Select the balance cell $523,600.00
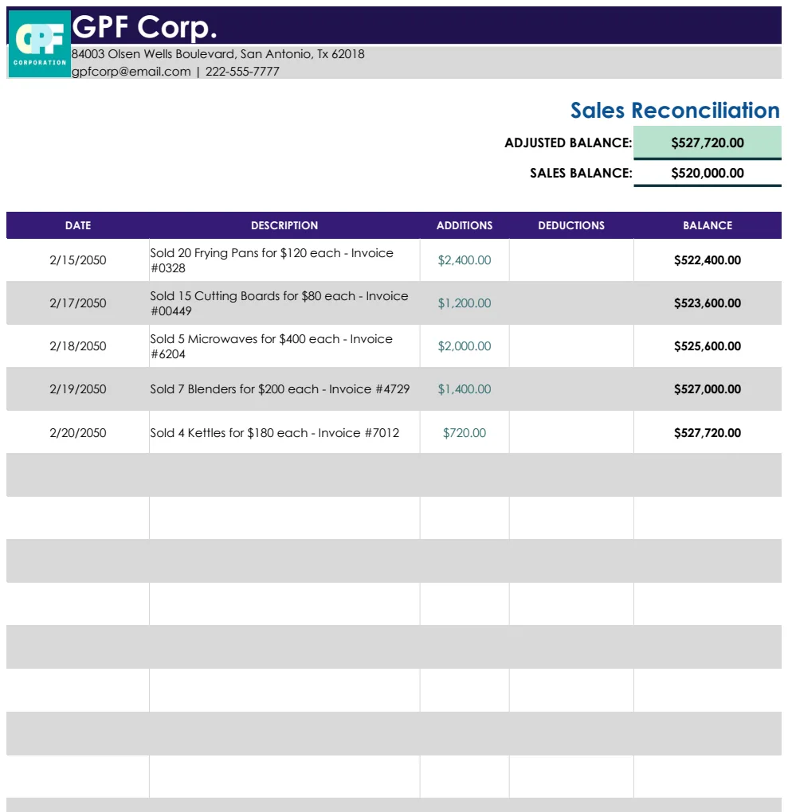 [x=707, y=303]
